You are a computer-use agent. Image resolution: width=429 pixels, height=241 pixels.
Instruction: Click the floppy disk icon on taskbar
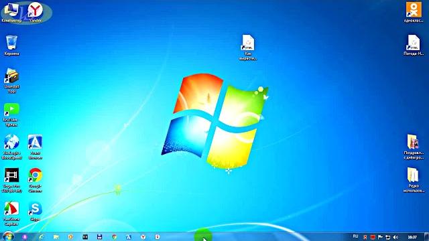pyautogui.click(x=99, y=237)
